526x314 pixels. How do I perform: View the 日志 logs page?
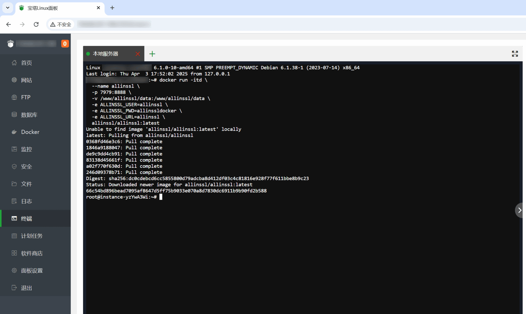[x=26, y=201]
